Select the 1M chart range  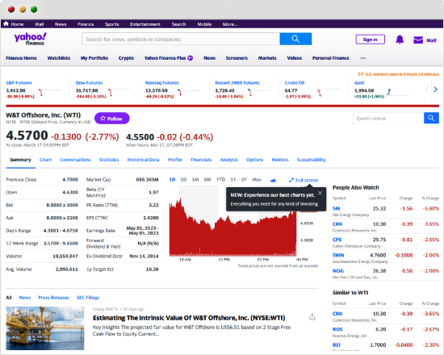pos(195,179)
